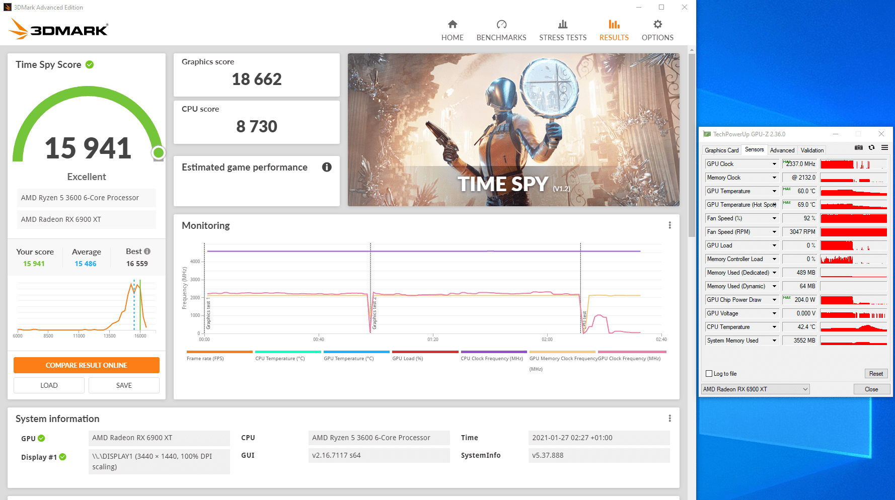
Task: Click the score distribution chart
Action: tap(87, 307)
